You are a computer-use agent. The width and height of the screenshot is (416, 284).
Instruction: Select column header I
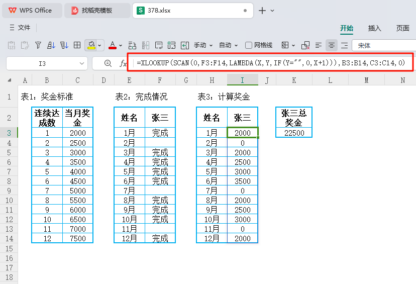click(x=242, y=80)
